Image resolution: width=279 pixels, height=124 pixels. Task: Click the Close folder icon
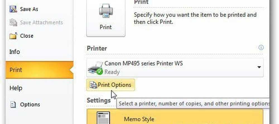13,36
